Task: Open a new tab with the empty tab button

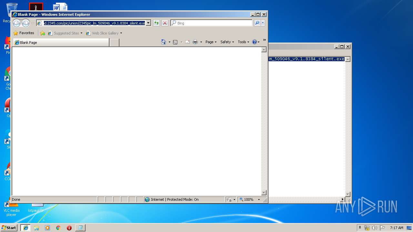Action: pos(114,43)
